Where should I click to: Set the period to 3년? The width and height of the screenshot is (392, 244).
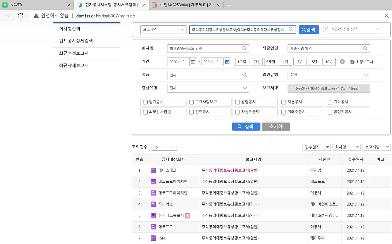pyautogui.click(x=300, y=62)
